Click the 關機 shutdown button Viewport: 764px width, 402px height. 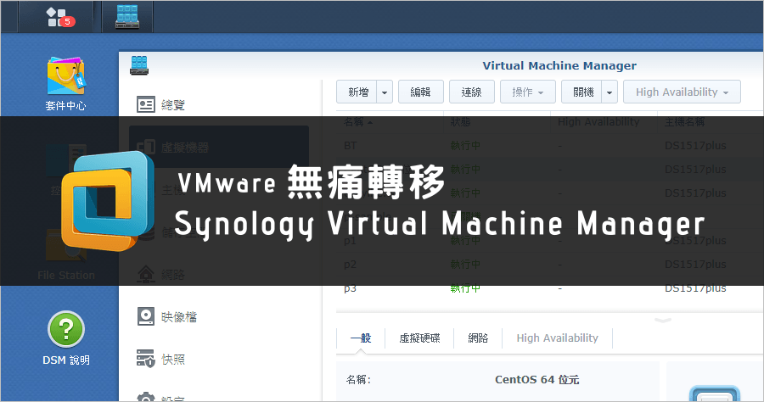(x=581, y=92)
